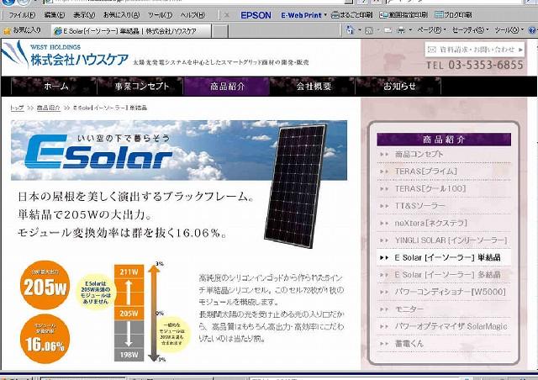Open the お気に入り(A) menu
Screen dimensions: 538x380
coord(121,15)
